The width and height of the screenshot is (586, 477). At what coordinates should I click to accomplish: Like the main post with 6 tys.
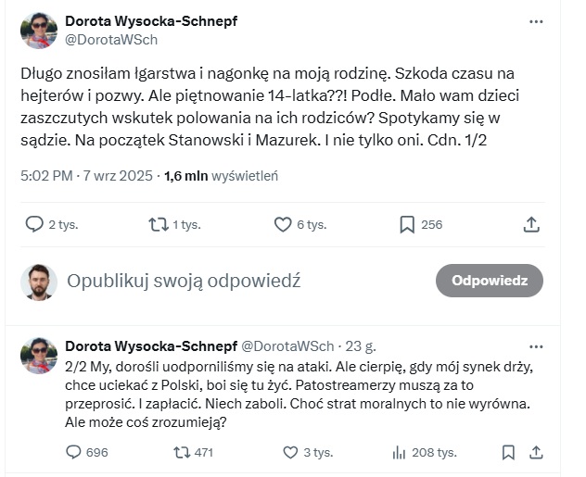(284, 224)
